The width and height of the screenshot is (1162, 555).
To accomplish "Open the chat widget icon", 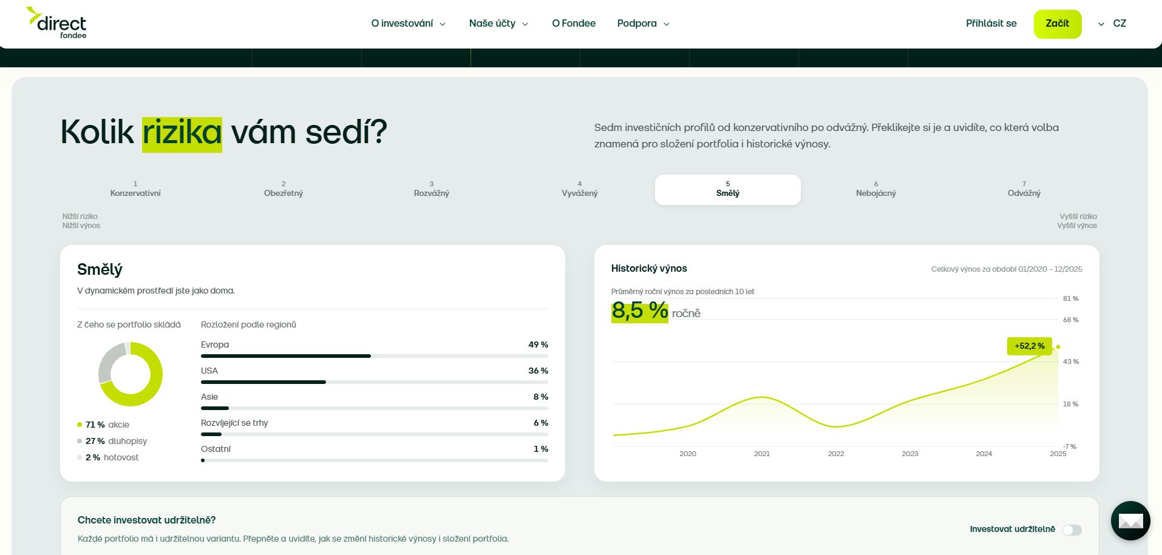I will tap(1130, 521).
